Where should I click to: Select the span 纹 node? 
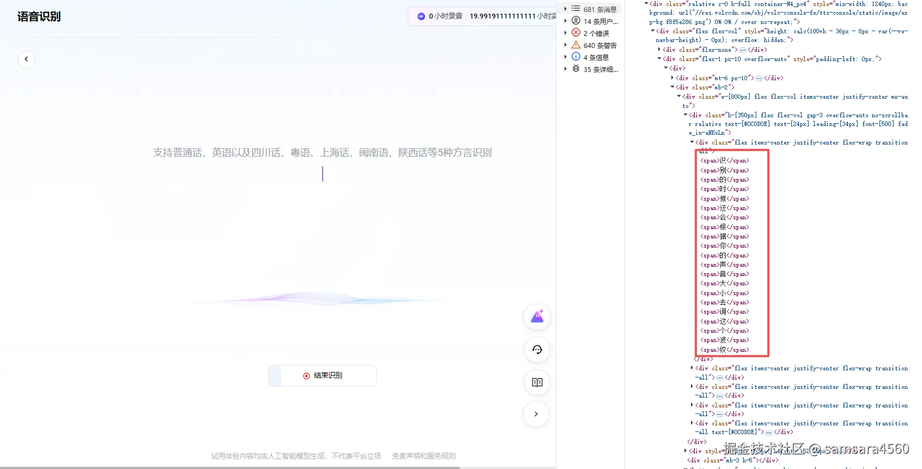(x=725, y=350)
